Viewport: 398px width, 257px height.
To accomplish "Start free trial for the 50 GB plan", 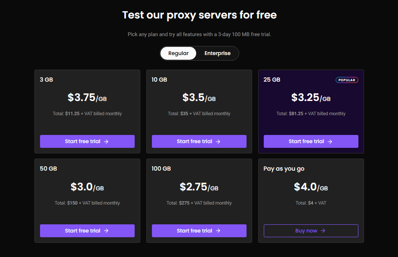I will 87,231.
